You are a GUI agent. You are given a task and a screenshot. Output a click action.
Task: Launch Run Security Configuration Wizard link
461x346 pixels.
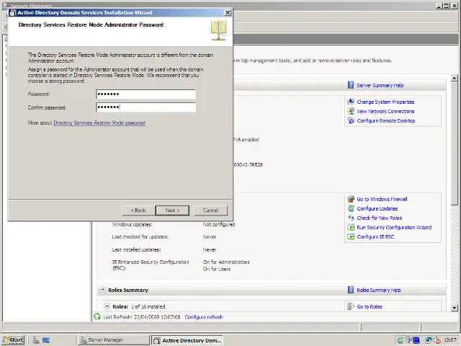394,228
